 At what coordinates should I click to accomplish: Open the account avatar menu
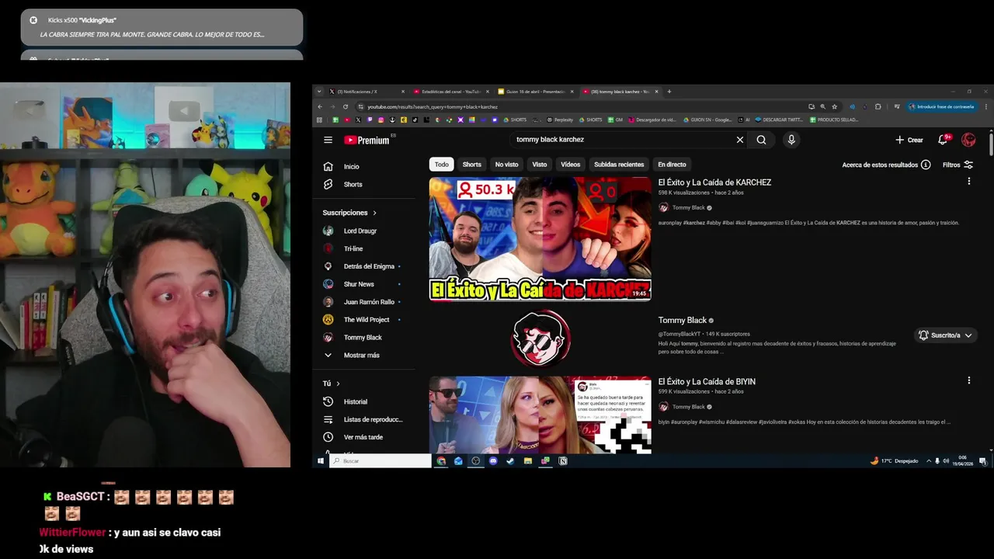click(968, 140)
